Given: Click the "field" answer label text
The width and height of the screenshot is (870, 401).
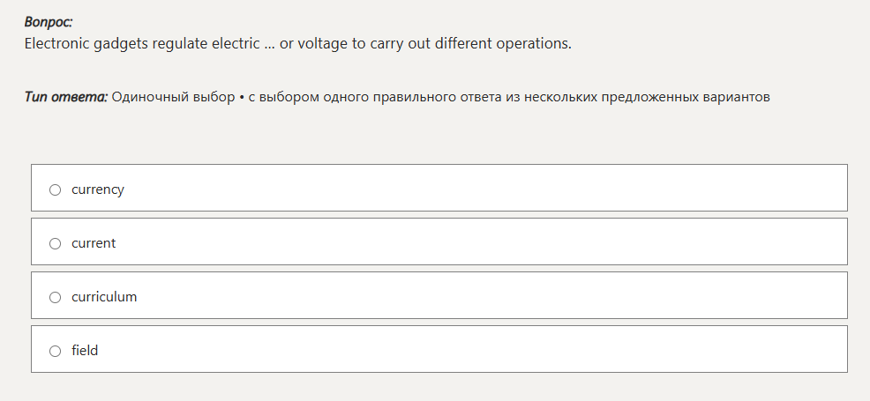Looking at the screenshot, I should 85,351.
